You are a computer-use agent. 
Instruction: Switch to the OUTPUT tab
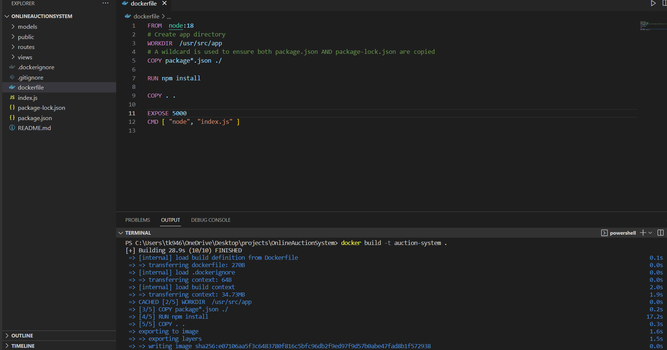click(170, 220)
